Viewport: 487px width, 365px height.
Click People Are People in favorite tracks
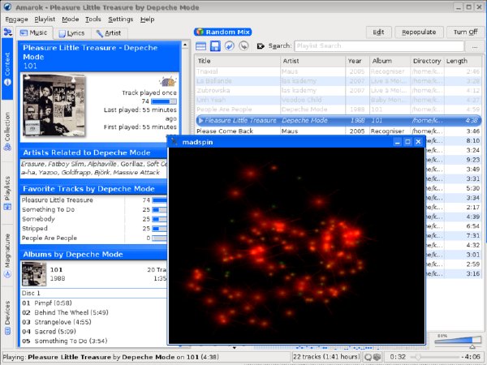[49, 238]
